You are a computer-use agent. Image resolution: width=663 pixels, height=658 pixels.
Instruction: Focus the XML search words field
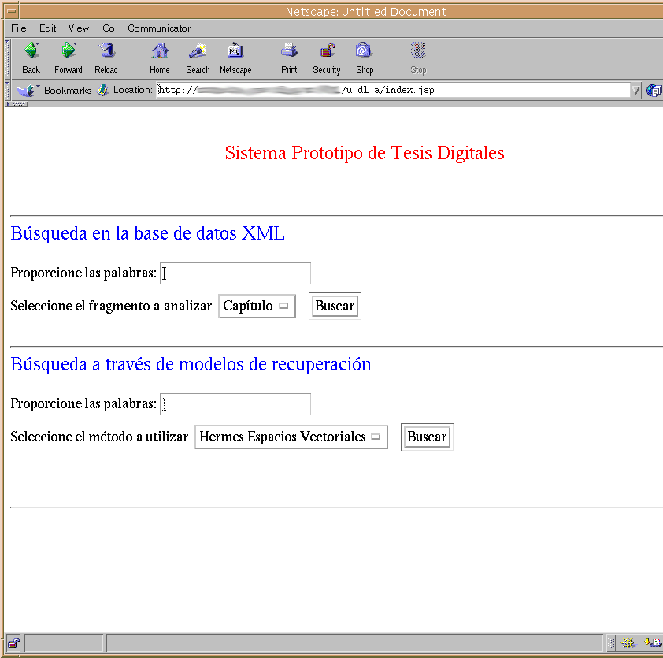click(x=235, y=273)
